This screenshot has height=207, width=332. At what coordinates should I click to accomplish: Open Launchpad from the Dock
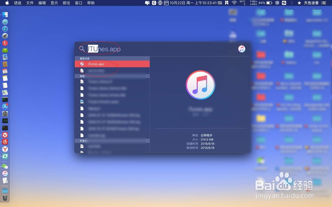(5, 36)
